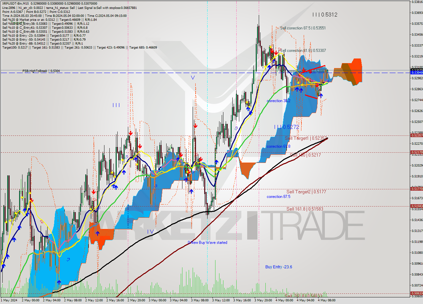Click the 'Sell 100 | 0.5217' label
423x304 pixels.
click(305, 155)
